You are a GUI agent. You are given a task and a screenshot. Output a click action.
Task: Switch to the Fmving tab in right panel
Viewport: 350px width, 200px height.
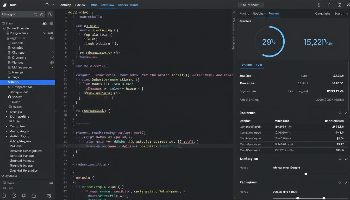pos(244,14)
